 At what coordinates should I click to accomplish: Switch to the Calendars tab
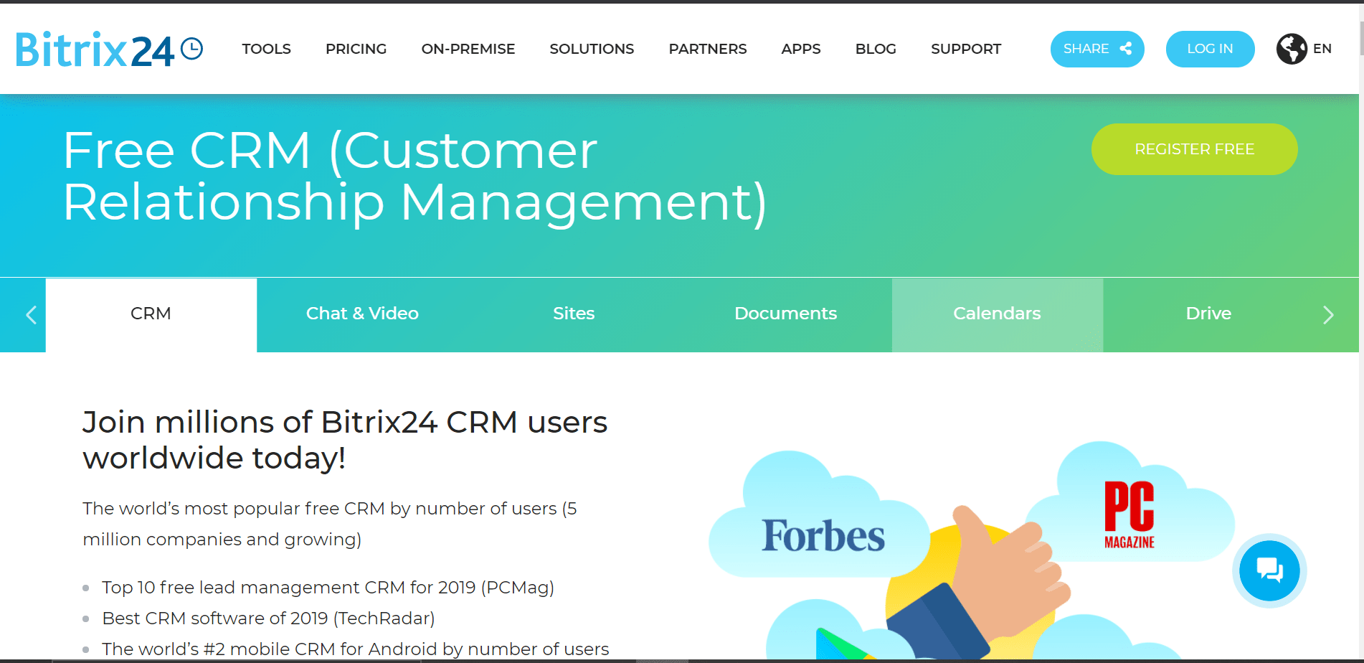click(x=997, y=314)
